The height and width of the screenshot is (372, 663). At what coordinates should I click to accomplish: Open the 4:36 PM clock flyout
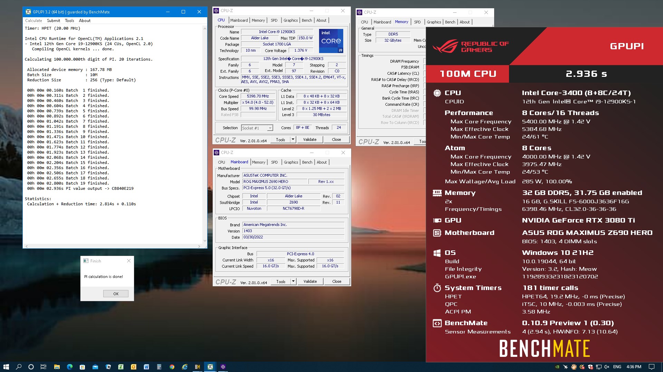[x=634, y=367]
